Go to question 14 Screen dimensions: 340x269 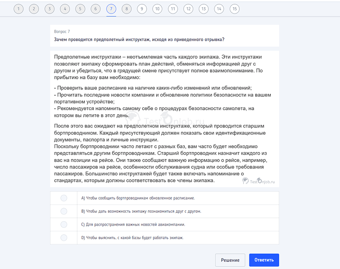(219, 9)
